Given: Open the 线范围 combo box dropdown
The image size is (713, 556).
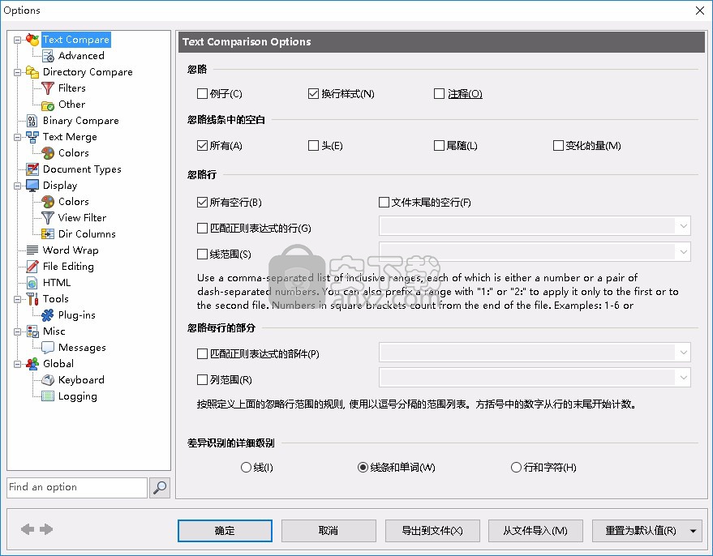Looking at the screenshot, I should pos(684,251).
